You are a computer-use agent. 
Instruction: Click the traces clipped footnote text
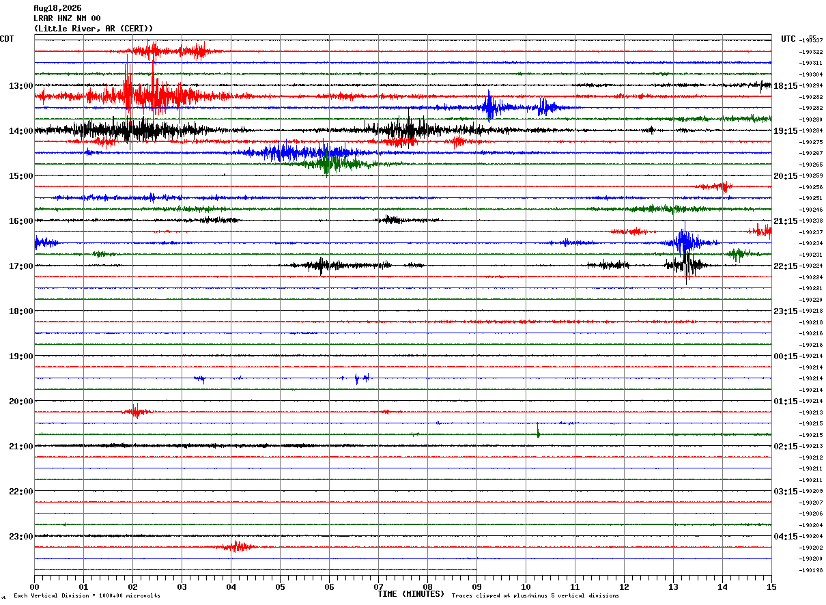tap(535, 595)
